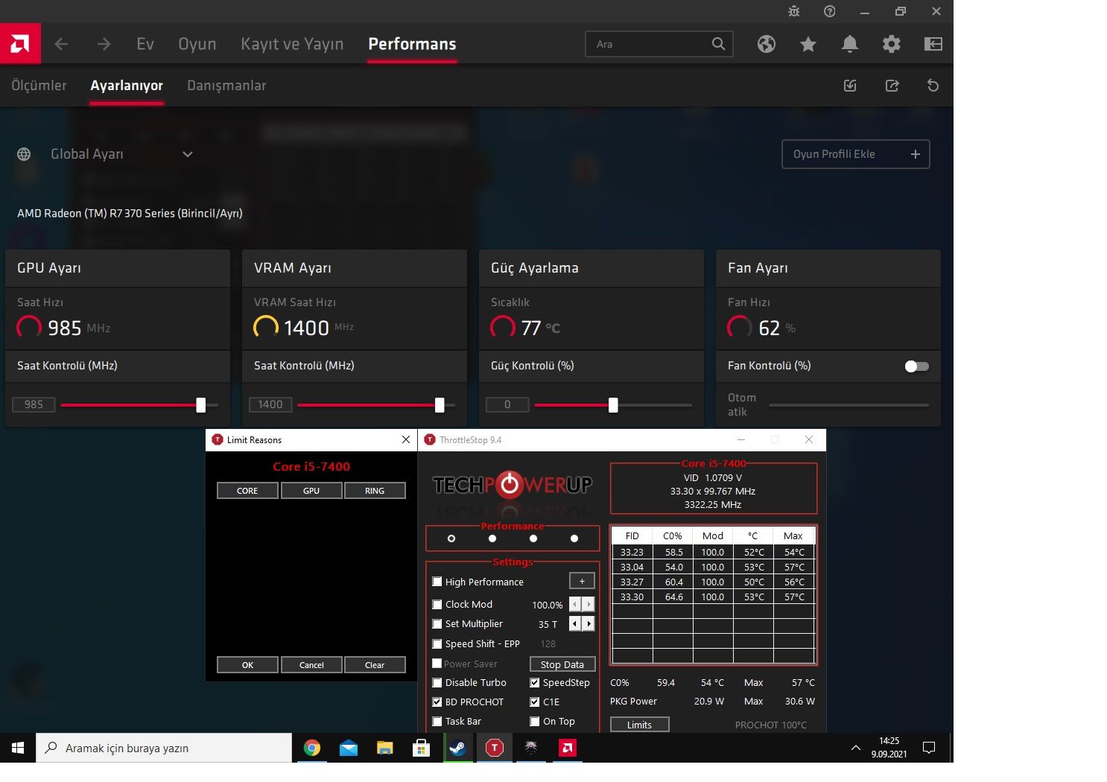Open the bug report tool in Radeon Software

[x=793, y=11]
